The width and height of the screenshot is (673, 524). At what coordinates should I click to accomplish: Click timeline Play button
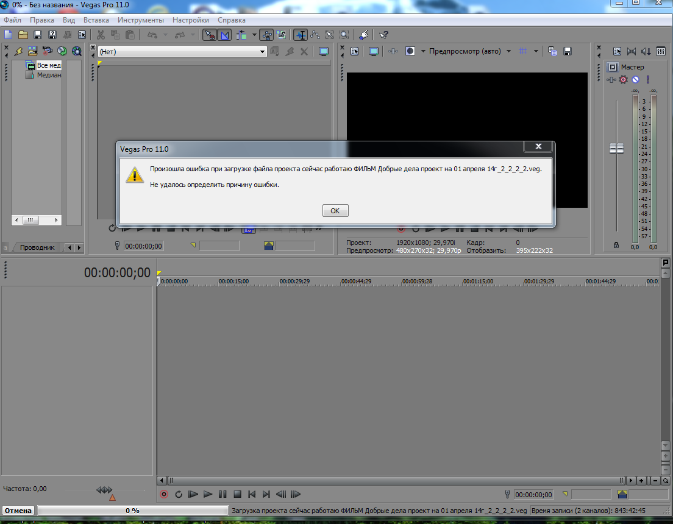[208, 494]
